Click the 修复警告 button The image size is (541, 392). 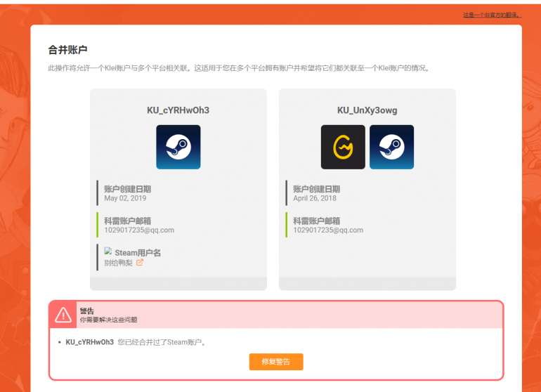(x=276, y=362)
